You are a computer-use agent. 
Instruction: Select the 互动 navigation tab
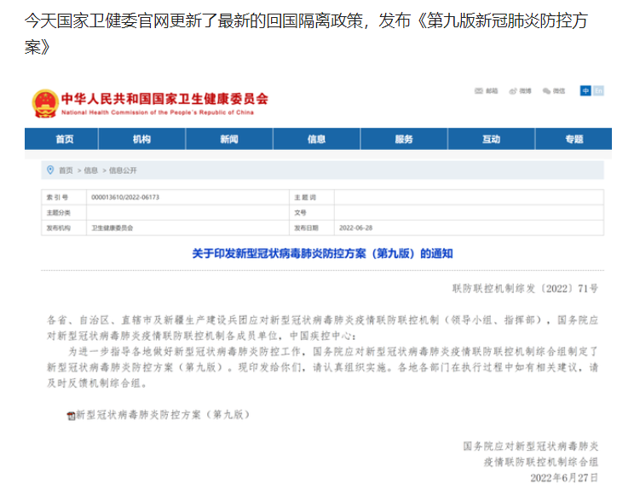tap(491, 139)
